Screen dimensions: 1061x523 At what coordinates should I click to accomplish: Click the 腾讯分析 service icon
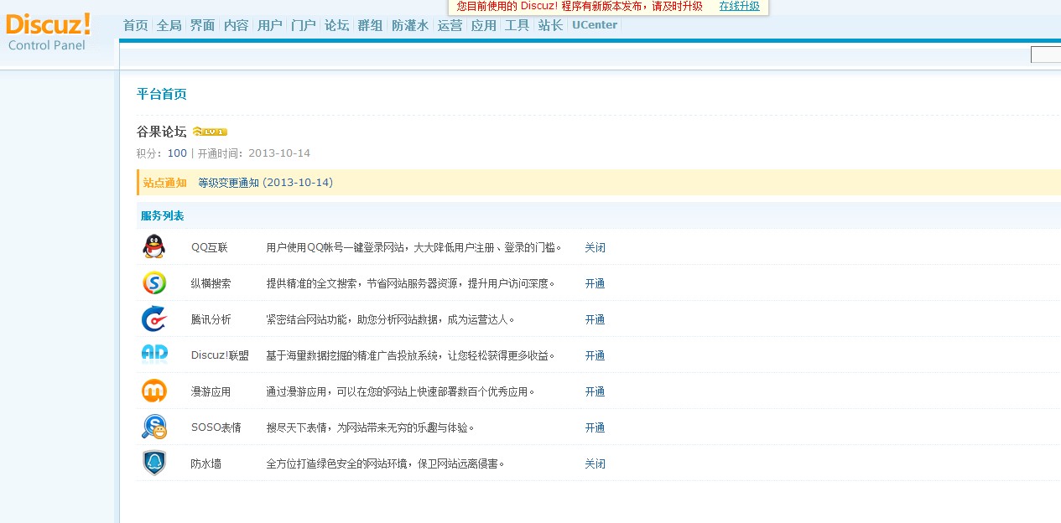tap(153, 319)
